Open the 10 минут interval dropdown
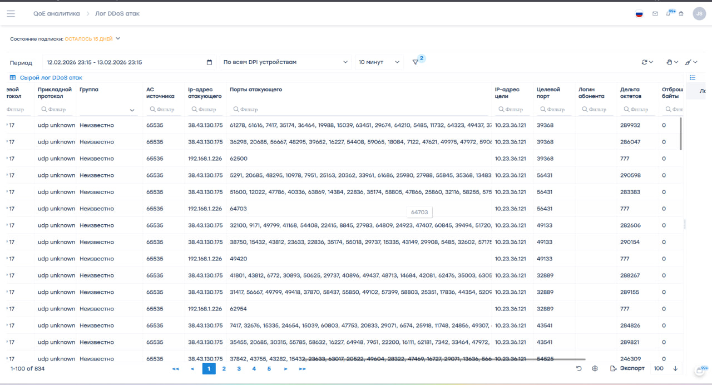The height and width of the screenshot is (385, 712). (379, 62)
